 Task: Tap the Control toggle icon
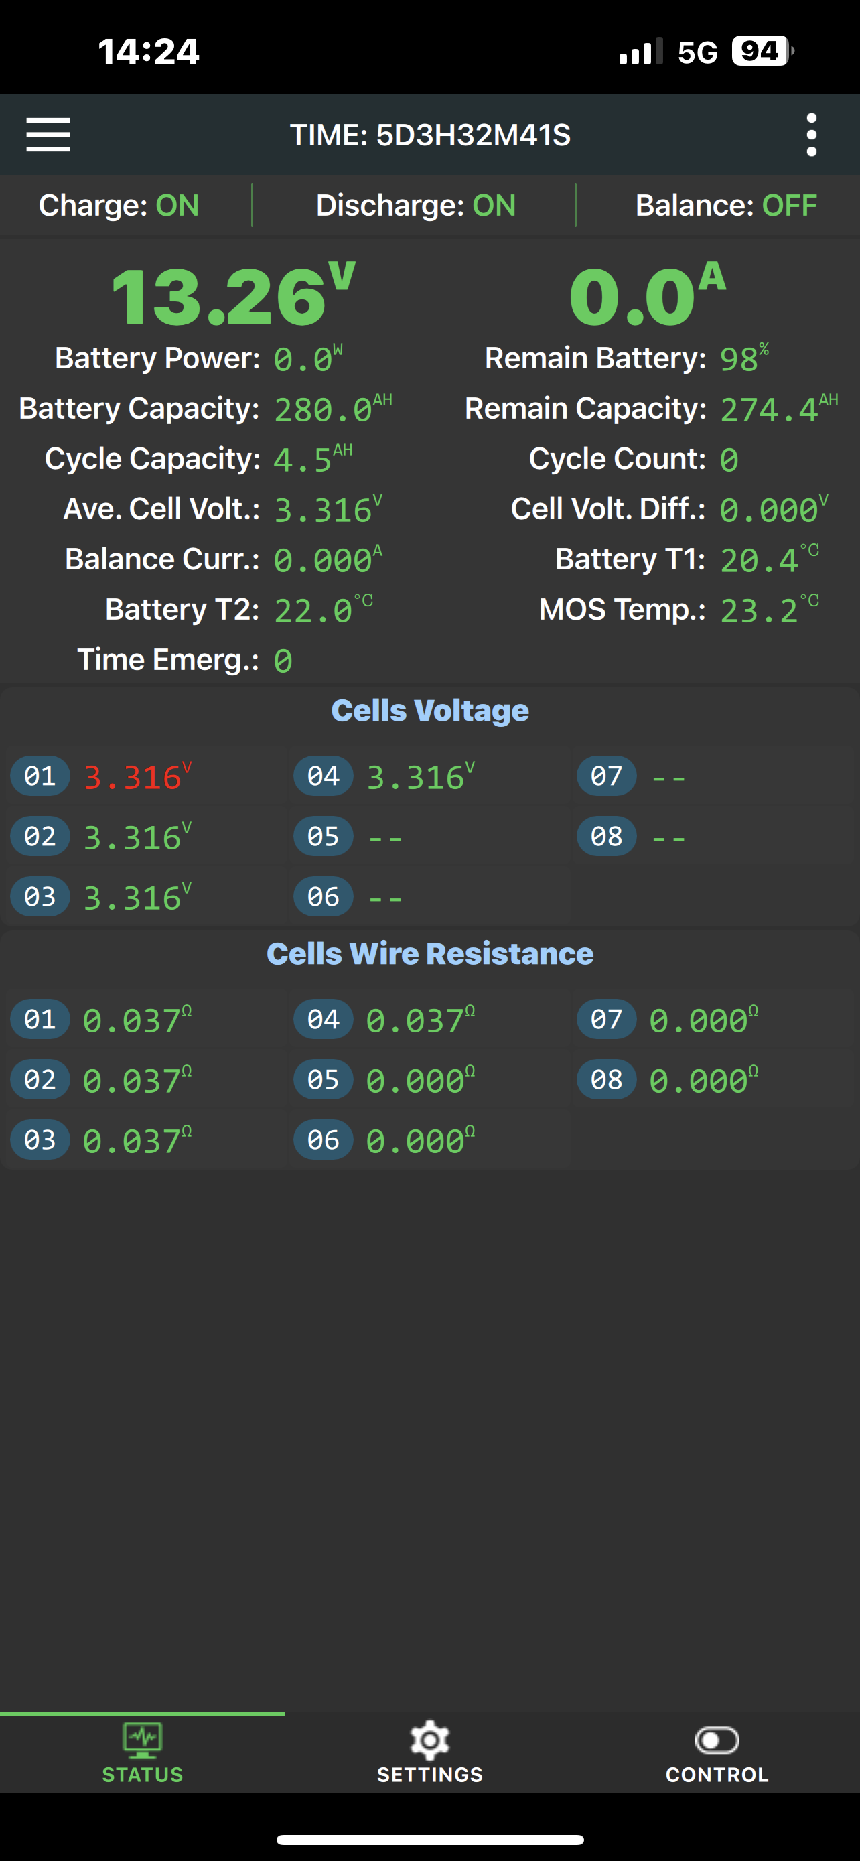pos(716,1740)
